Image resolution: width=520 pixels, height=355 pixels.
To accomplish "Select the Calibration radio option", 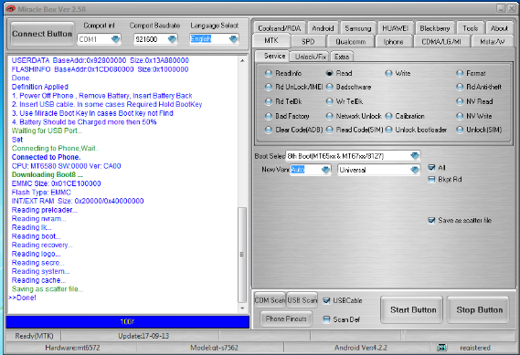I will 388,116.
